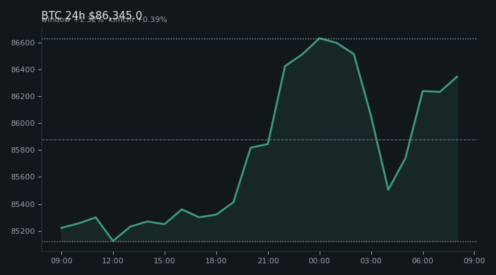Viewport: 496px width, 275px height.
Task: Select the 86600 y-axis label
Action: (23, 43)
